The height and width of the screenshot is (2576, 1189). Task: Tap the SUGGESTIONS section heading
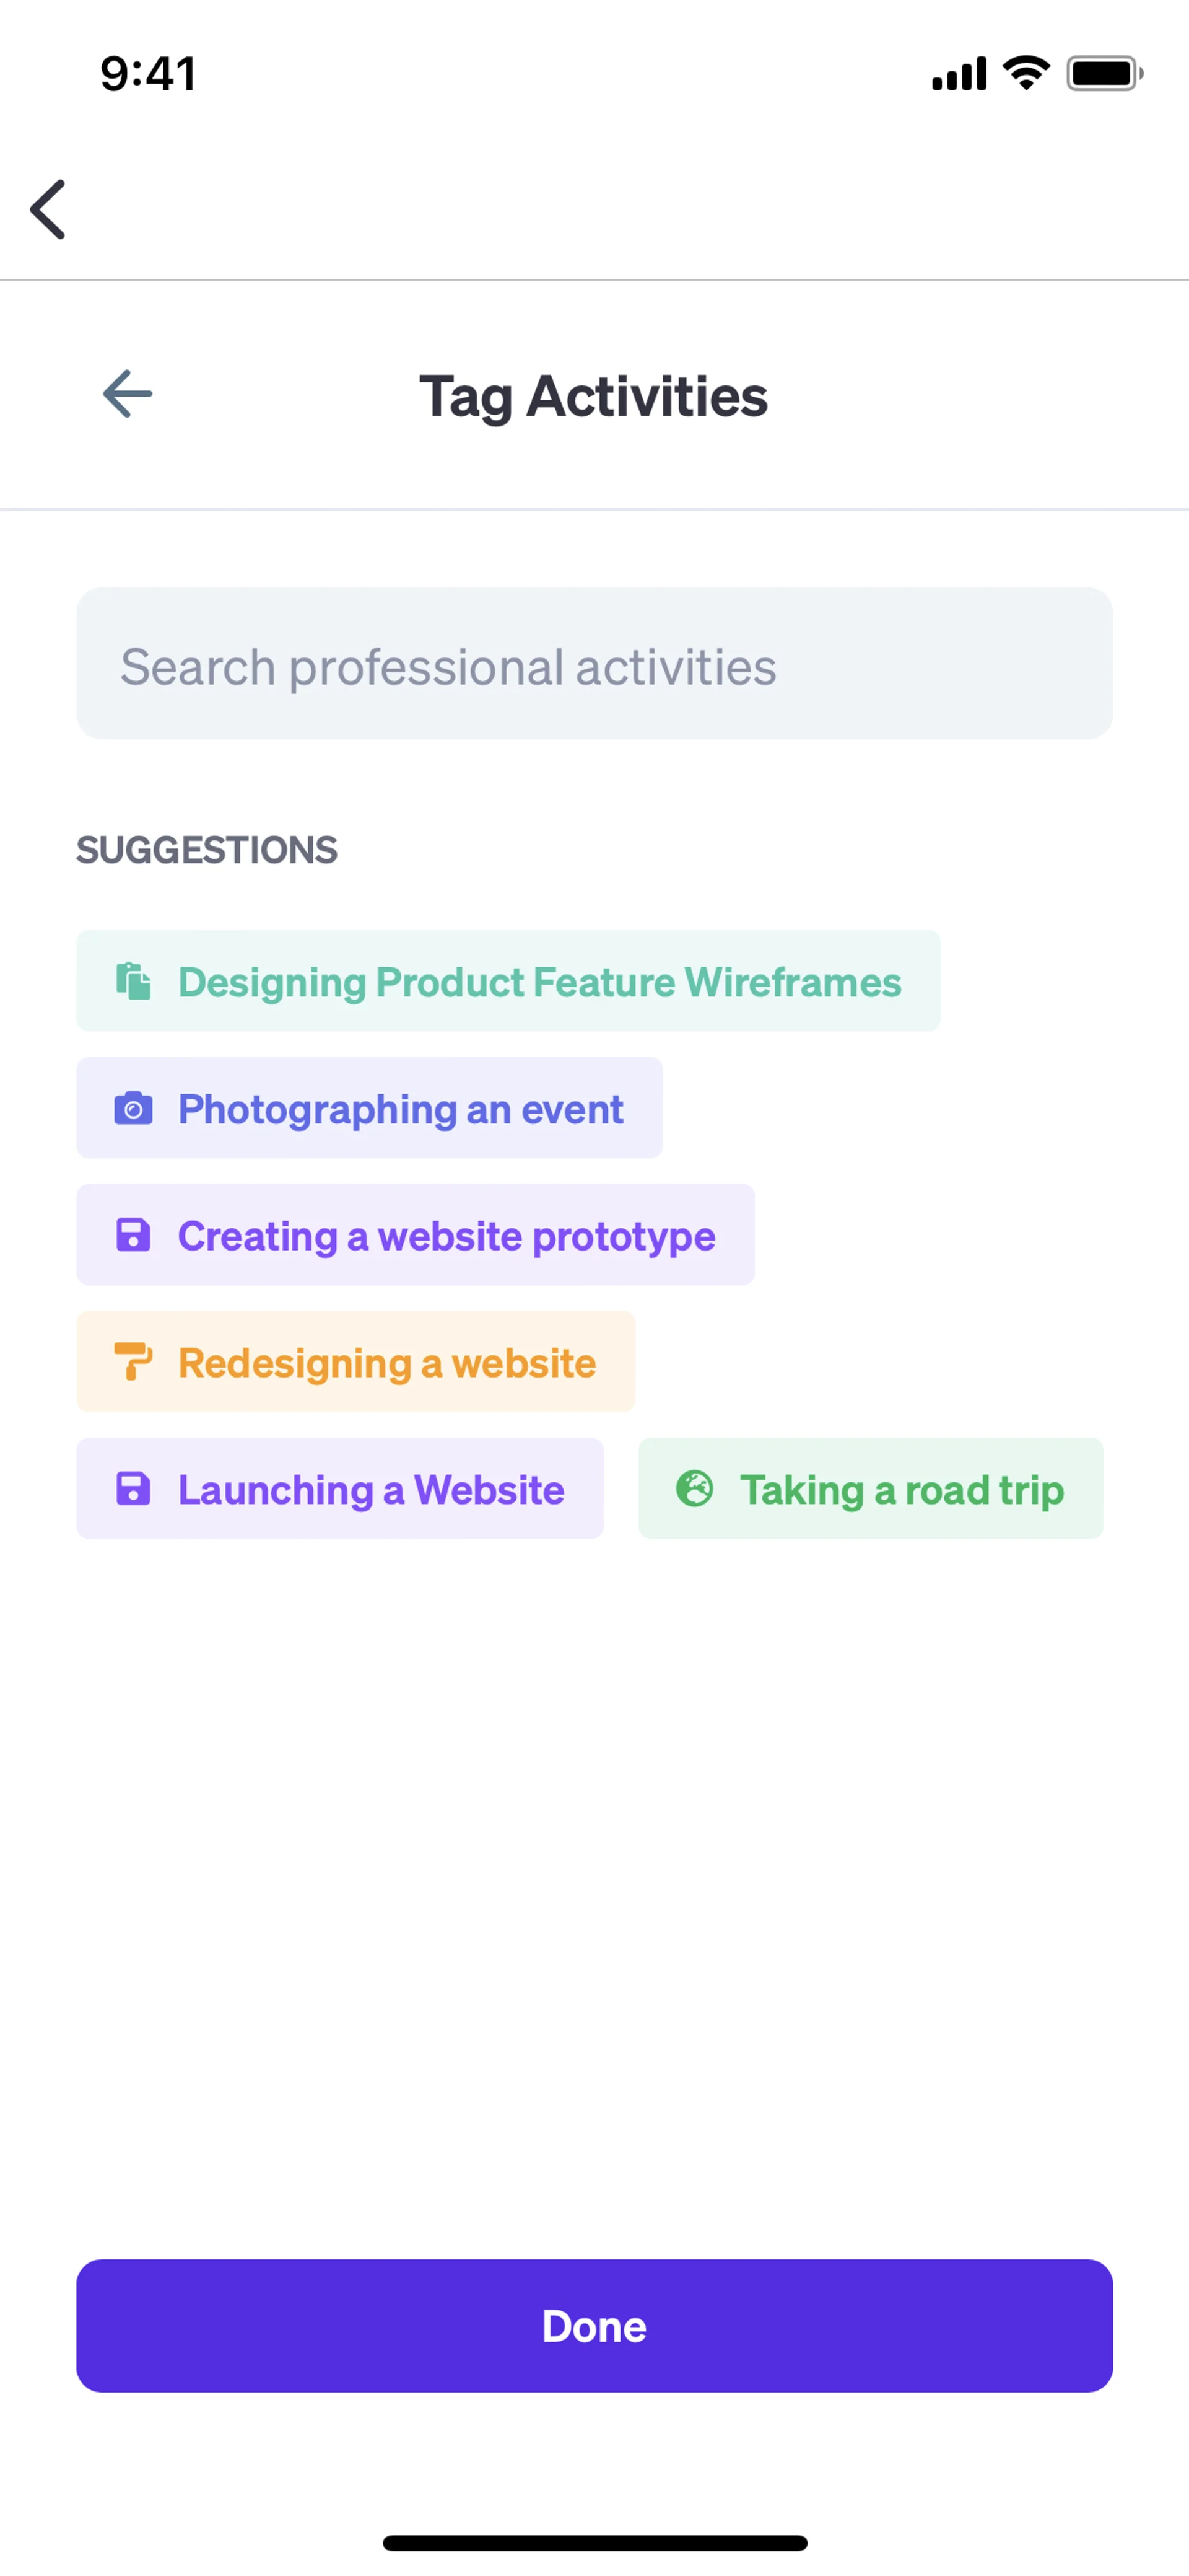click(207, 850)
